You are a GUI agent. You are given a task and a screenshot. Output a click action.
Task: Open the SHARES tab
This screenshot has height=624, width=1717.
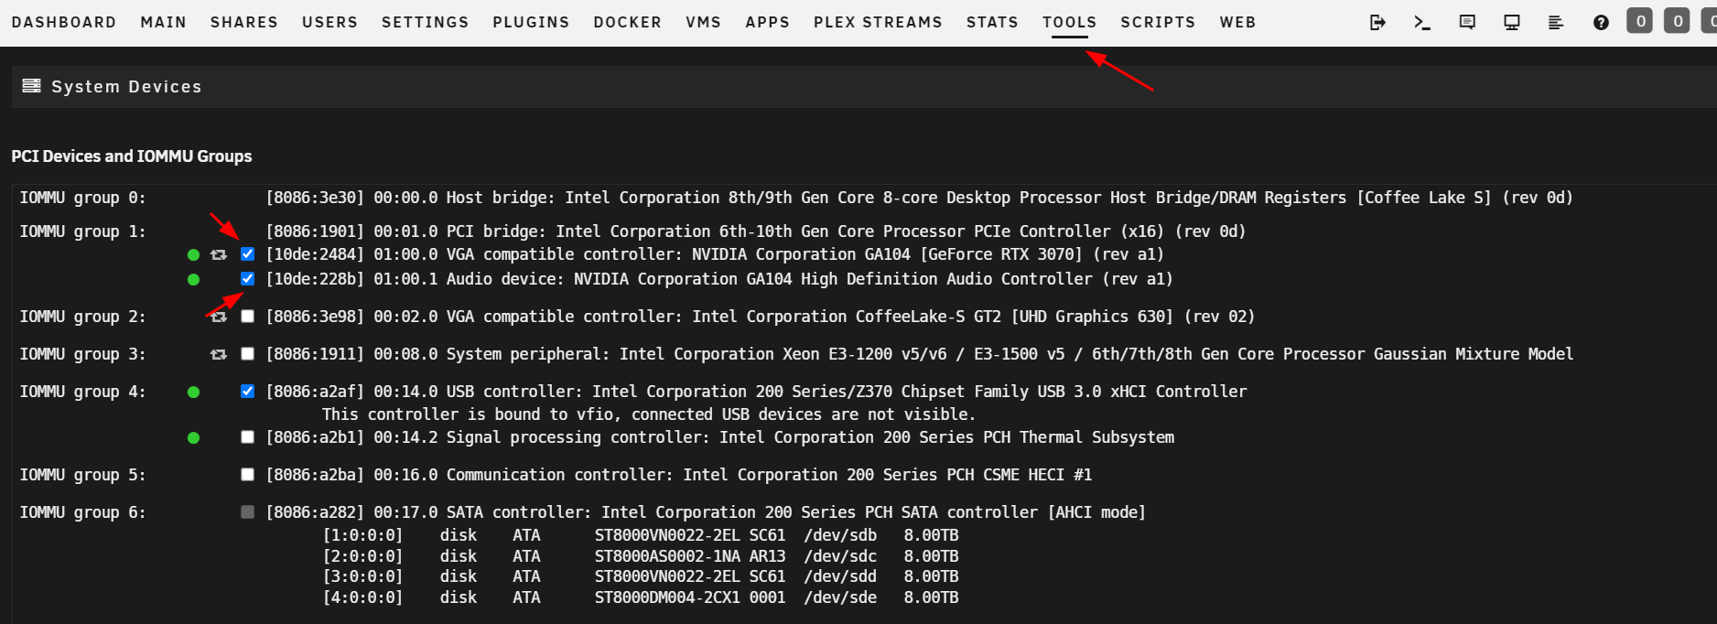click(x=244, y=22)
